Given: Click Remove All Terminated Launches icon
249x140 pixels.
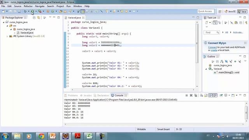Looking at the screenshot, I should click(196, 95).
